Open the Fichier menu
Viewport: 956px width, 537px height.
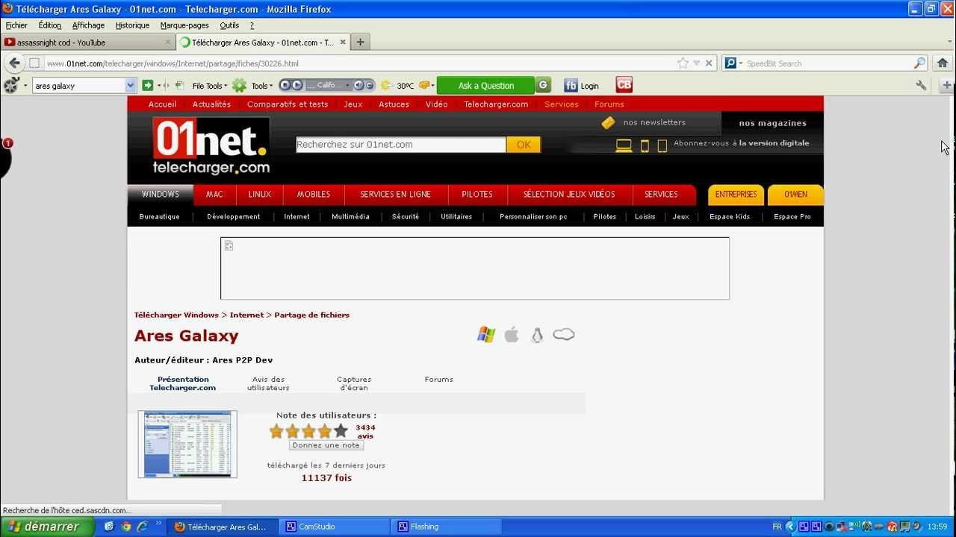point(16,25)
